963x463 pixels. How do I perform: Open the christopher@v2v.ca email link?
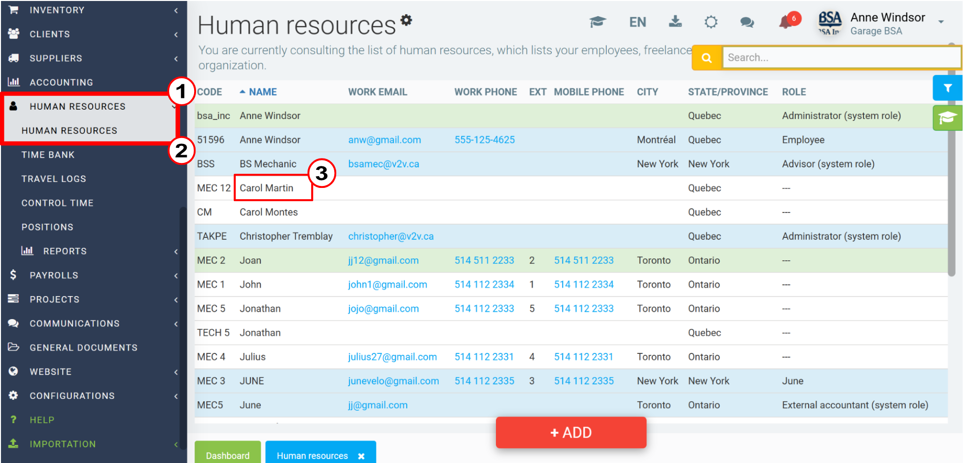(x=391, y=236)
